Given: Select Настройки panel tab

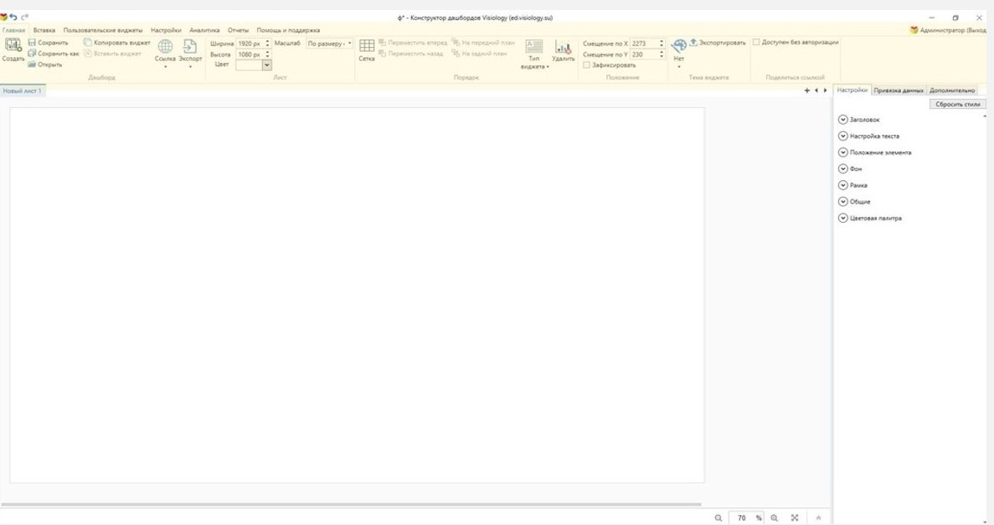Looking at the screenshot, I should click(x=852, y=90).
